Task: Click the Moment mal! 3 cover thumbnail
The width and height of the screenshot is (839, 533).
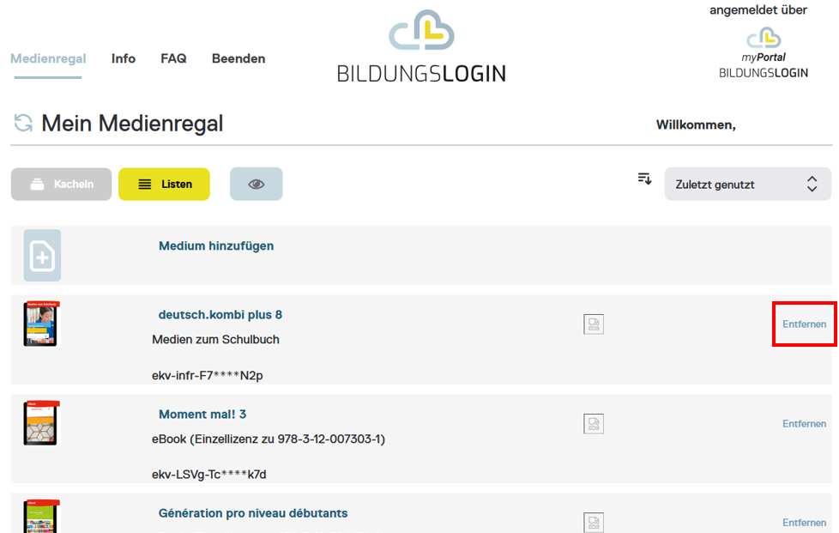Action: pyautogui.click(x=42, y=423)
